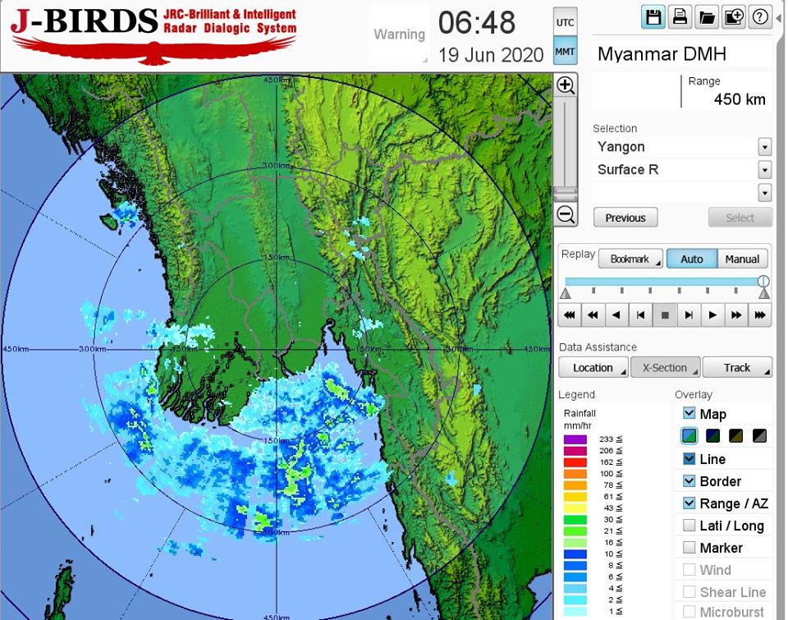788x620 pixels.
Task: Click the Previous button
Action: pos(625,218)
